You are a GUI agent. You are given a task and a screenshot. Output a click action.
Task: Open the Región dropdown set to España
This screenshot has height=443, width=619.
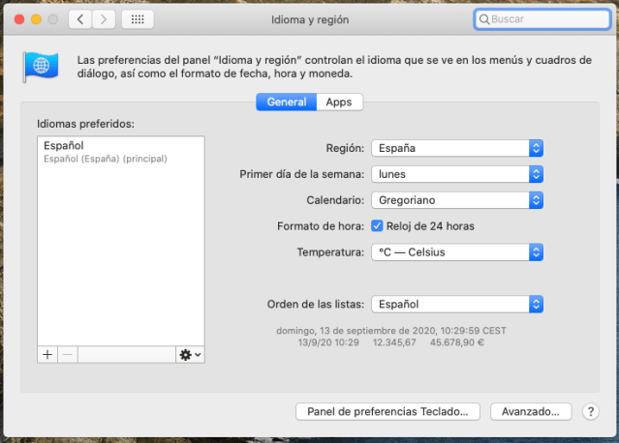coord(457,148)
